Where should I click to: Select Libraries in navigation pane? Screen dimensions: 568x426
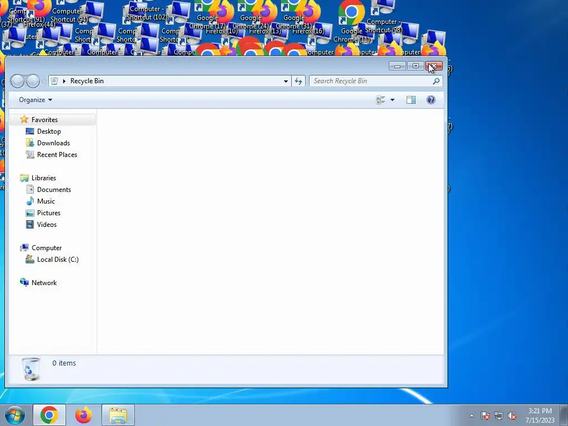click(44, 178)
